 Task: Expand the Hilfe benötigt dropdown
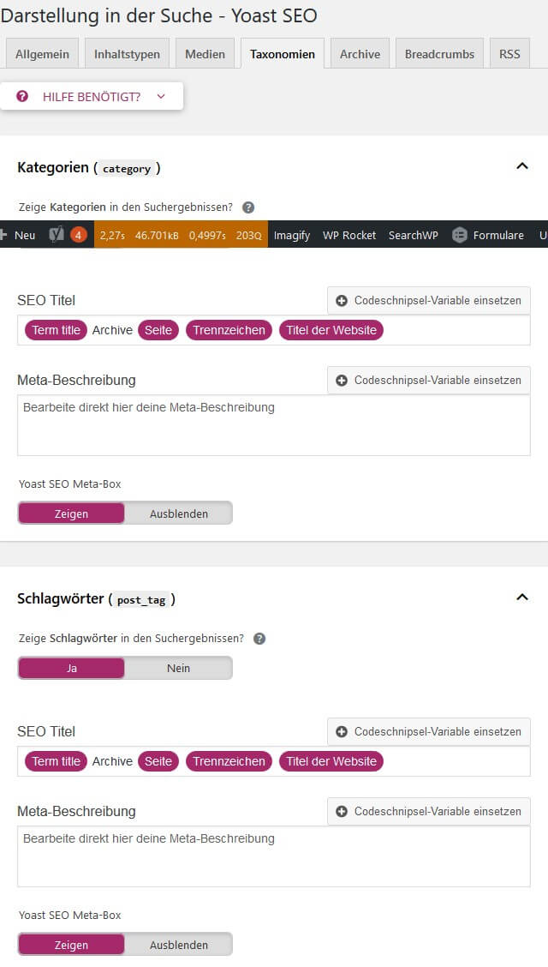coord(92,96)
